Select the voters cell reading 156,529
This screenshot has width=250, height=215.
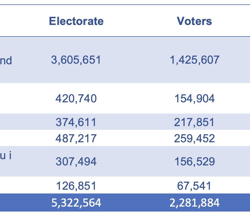click(194, 162)
